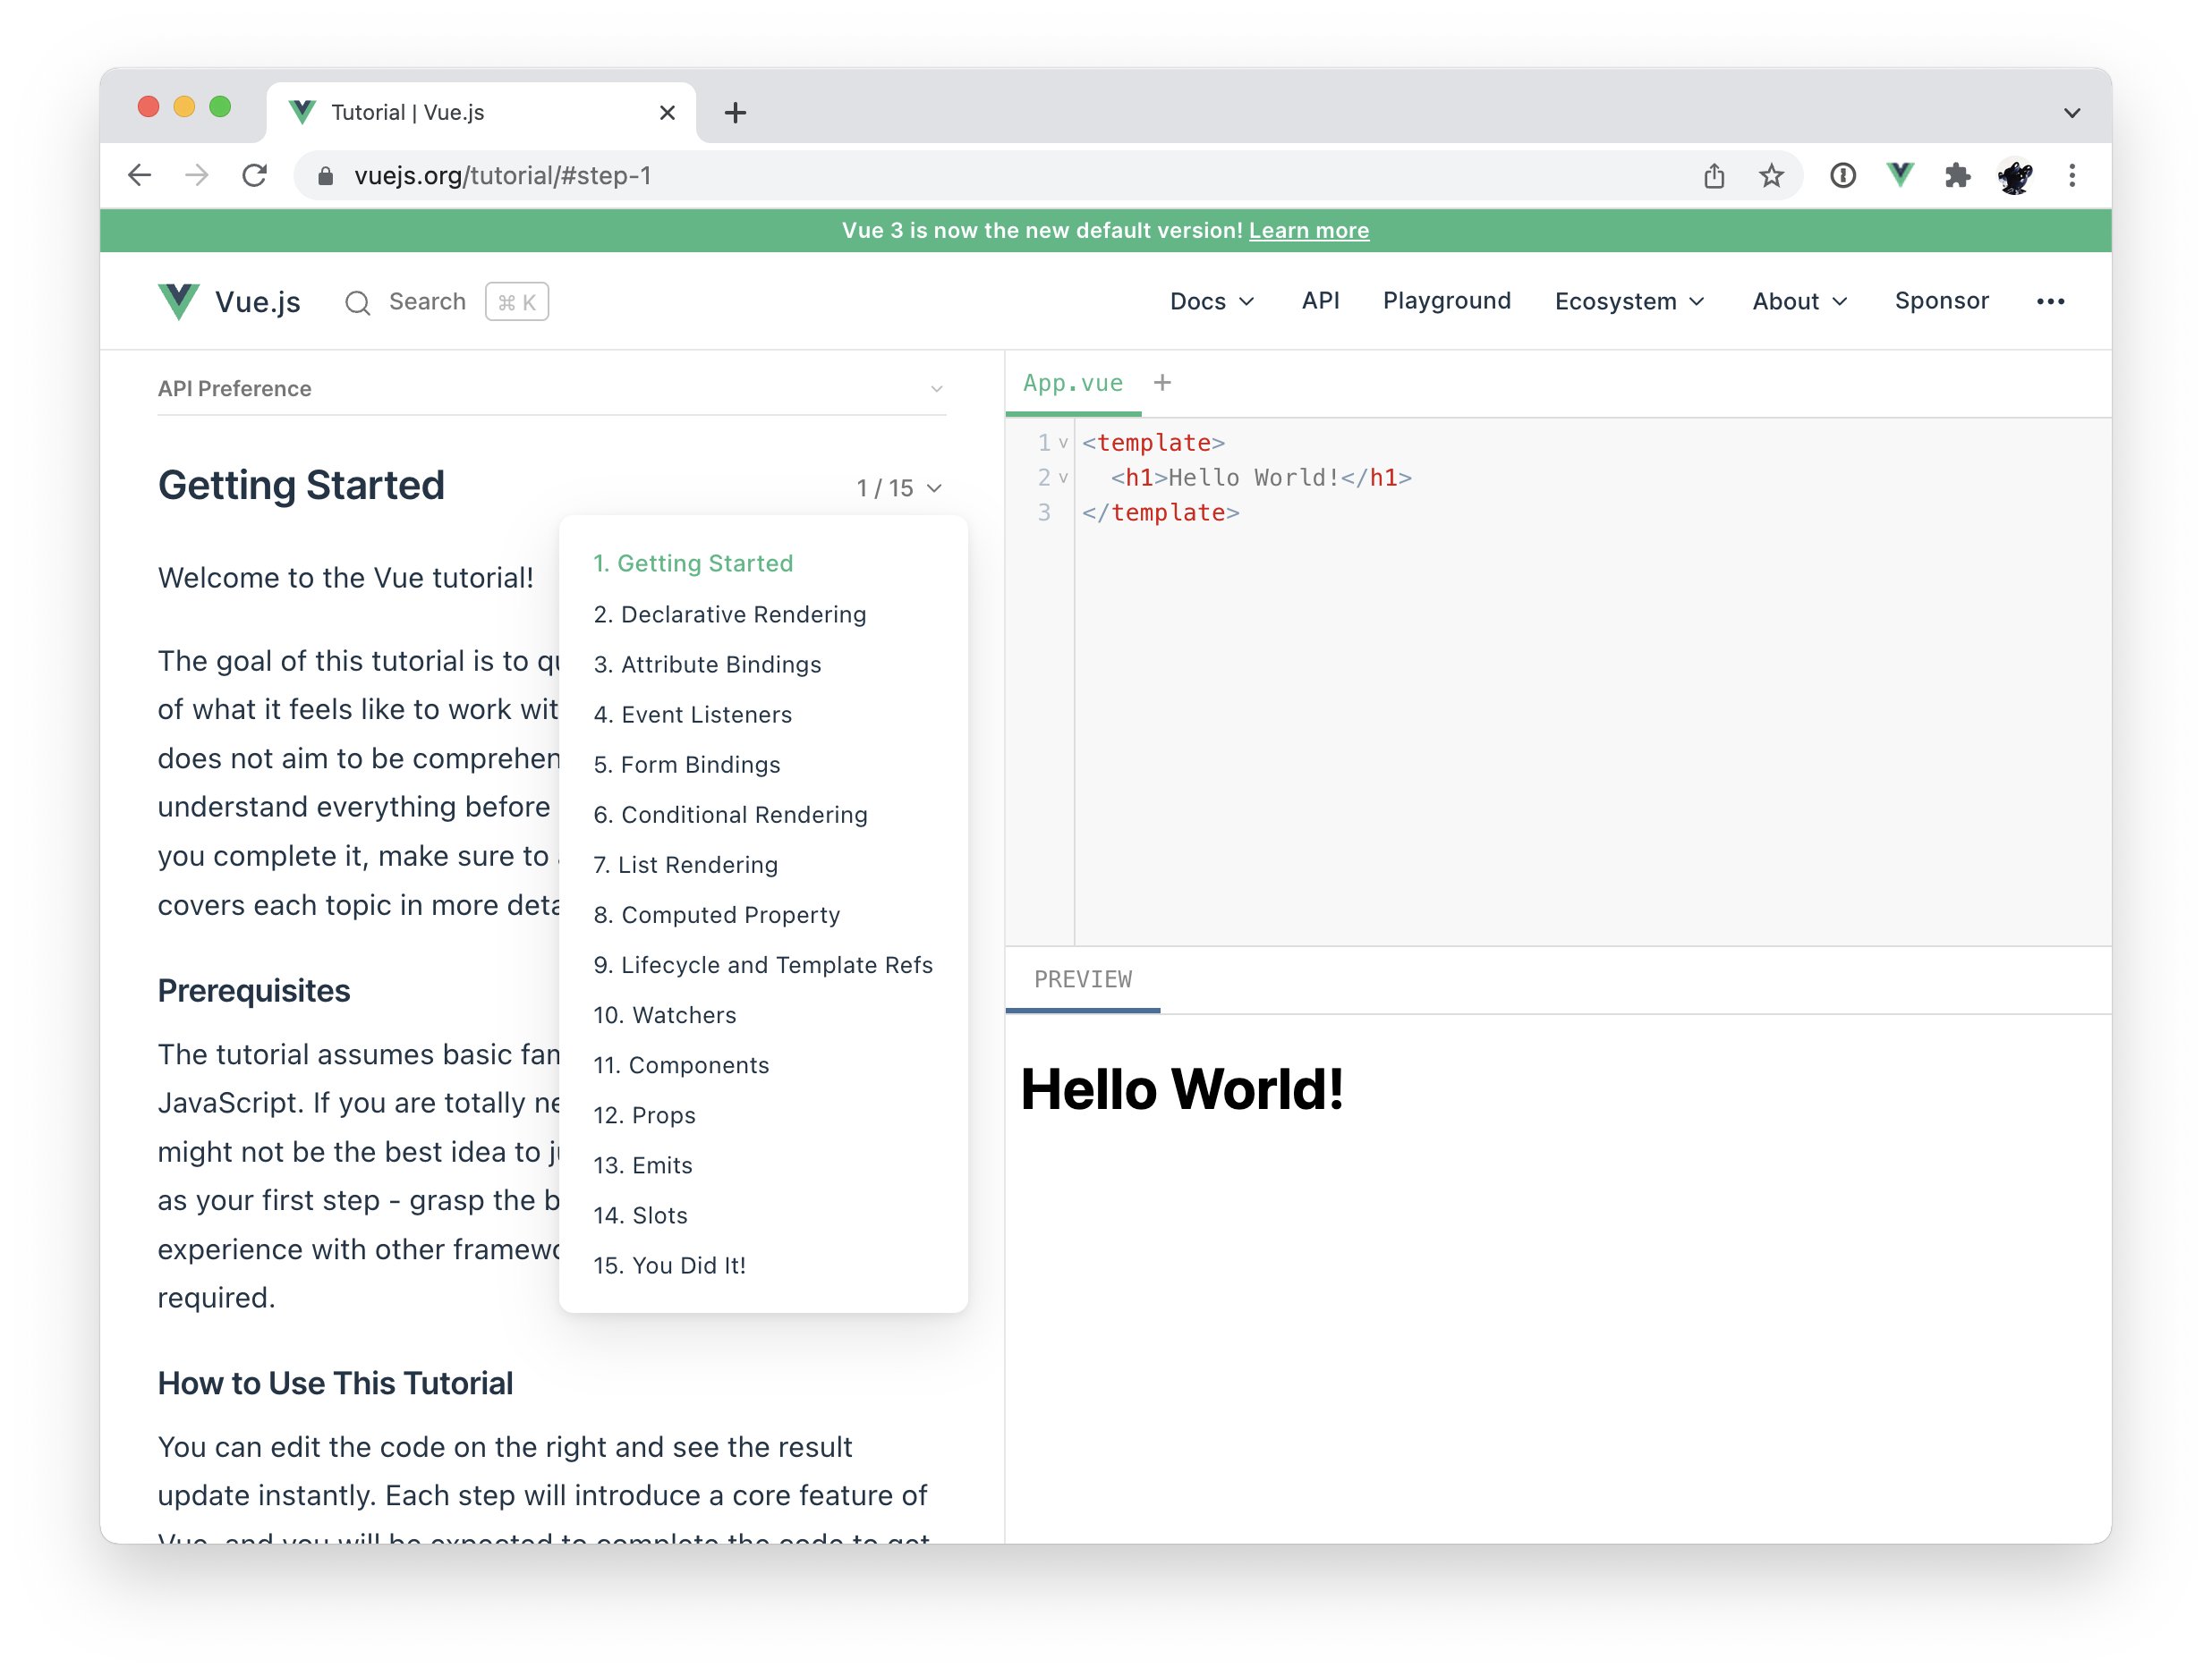Collapse the h1 fold arrow on line 2
The height and width of the screenshot is (1676, 2212).
(1063, 478)
